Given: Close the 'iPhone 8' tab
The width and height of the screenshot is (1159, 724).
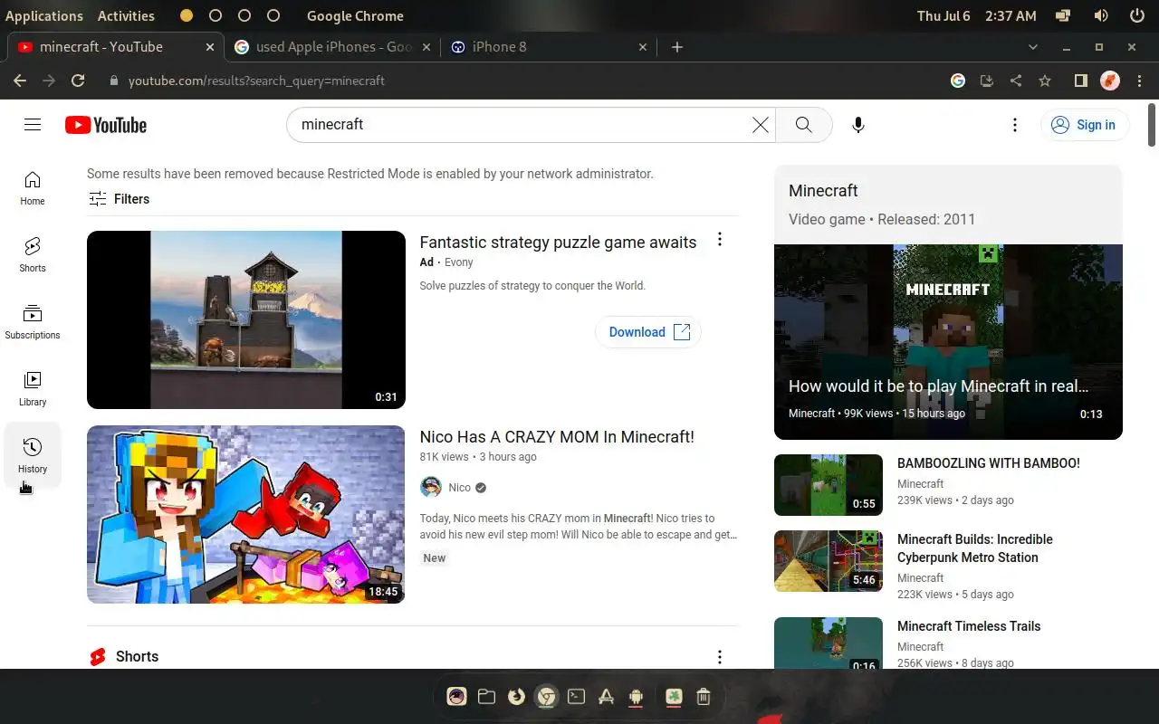Looking at the screenshot, I should tap(643, 47).
